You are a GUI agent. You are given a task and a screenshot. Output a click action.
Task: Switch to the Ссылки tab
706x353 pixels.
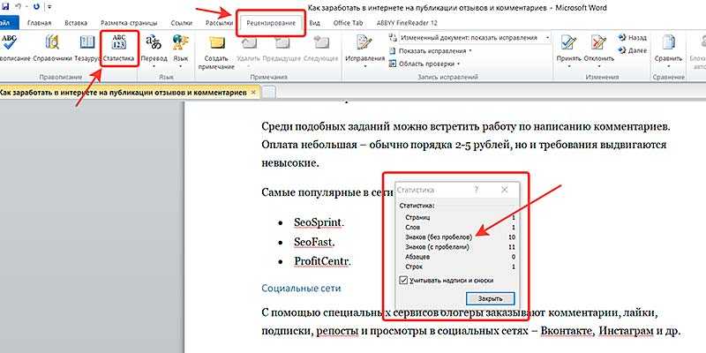(x=182, y=23)
